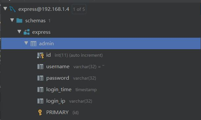Click the admin table grid icon
201x120 pixels.
point(33,44)
